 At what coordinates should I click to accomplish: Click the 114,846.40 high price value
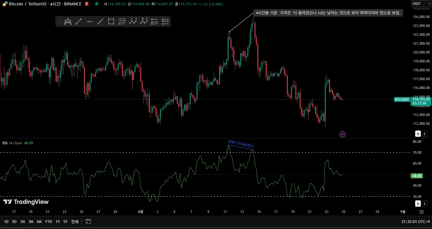coord(140,4)
